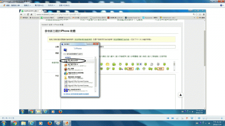Click the zoom out minus button
Image resolution: width=225 pixels, height=126 pixels.
[x=203, y=118]
